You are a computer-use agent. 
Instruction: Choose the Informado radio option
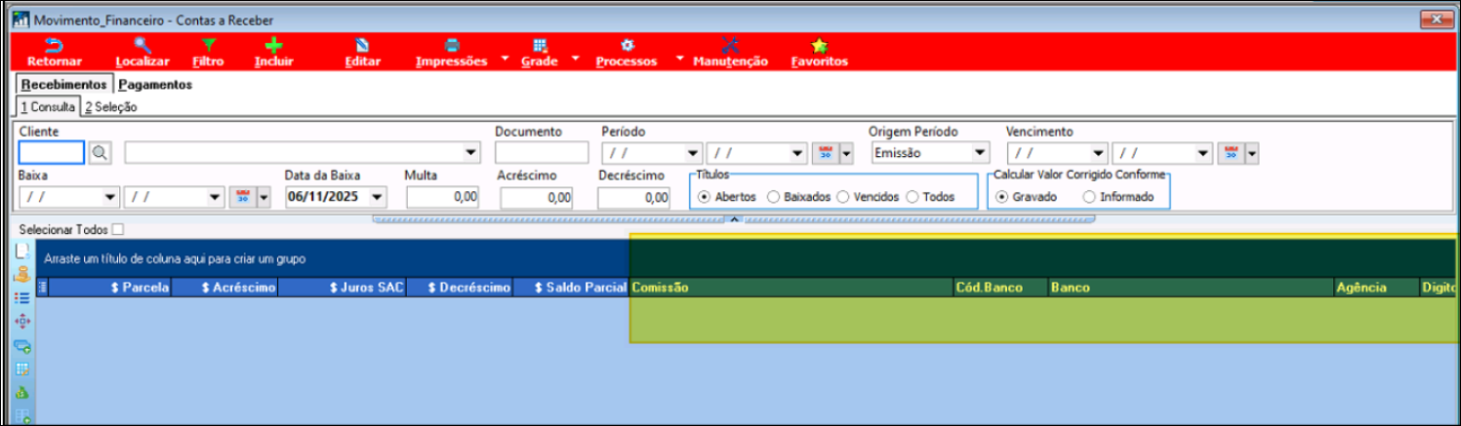(1089, 197)
